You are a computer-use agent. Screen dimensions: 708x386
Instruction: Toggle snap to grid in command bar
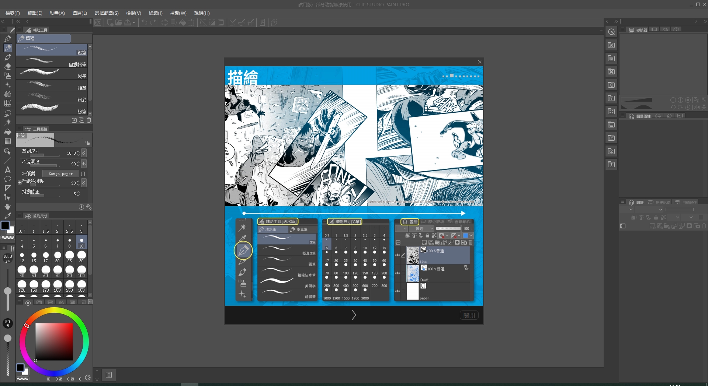pos(251,22)
